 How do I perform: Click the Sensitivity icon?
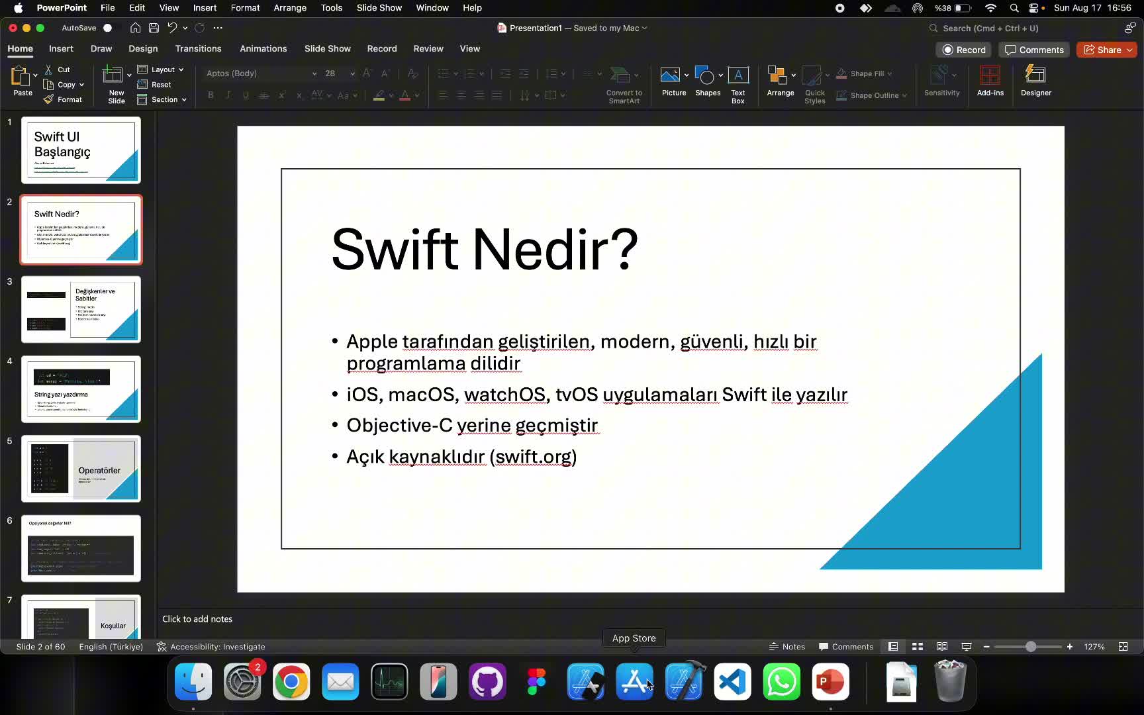coord(939,75)
